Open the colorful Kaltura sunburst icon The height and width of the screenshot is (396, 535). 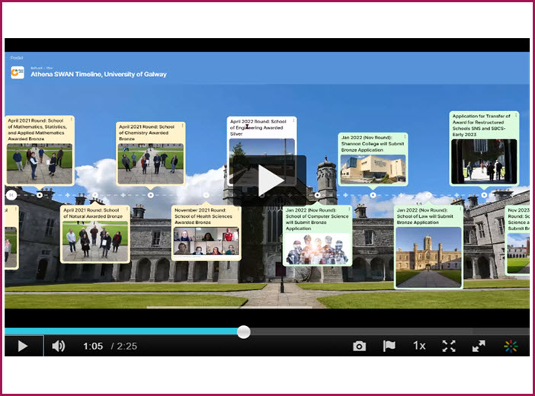tap(511, 346)
